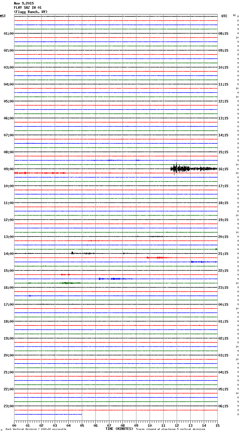Viewport: 240px width, 433px height.
Task: Select the FLWY SHZ IW 01 station label
Action: [x=28, y=8]
